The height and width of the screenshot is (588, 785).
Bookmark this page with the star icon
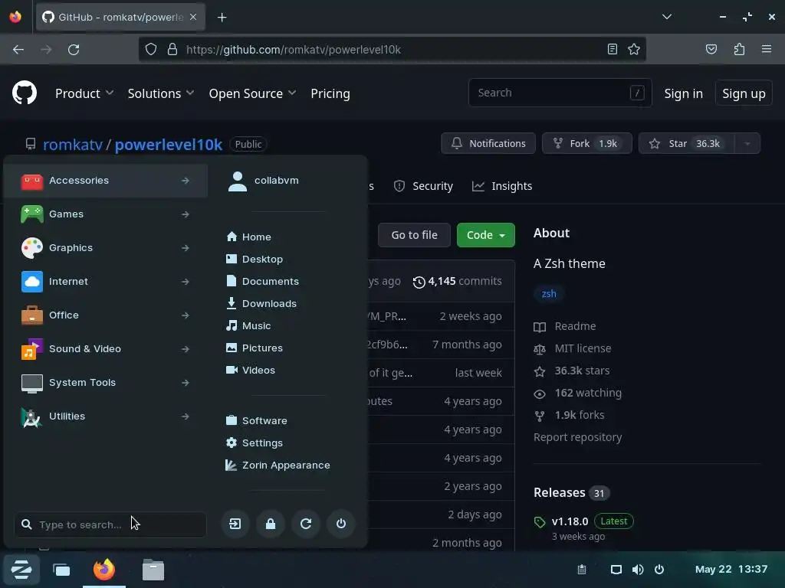click(x=634, y=49)
